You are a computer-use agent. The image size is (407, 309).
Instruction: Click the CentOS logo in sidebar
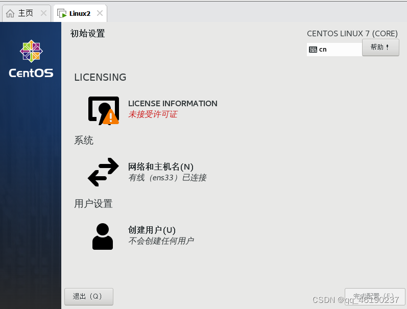pos(31,59)
